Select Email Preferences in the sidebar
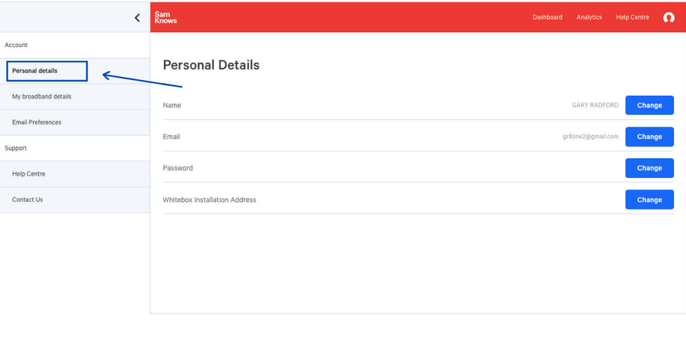 click(37, 123)
